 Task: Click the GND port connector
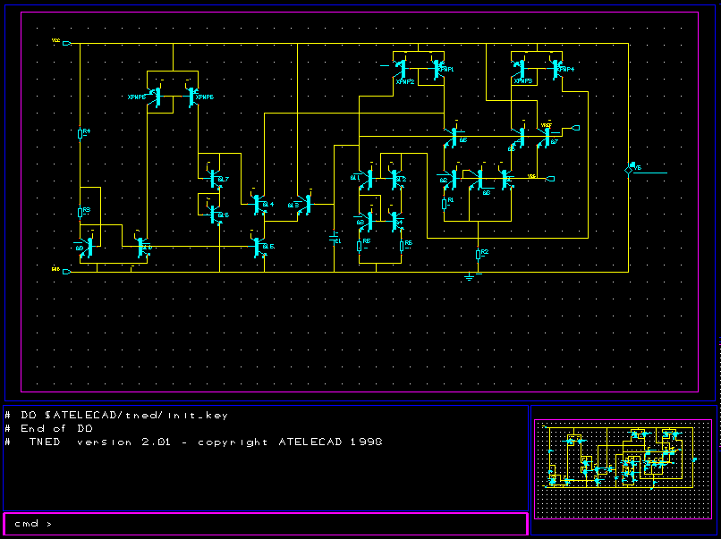coord(67,272)
